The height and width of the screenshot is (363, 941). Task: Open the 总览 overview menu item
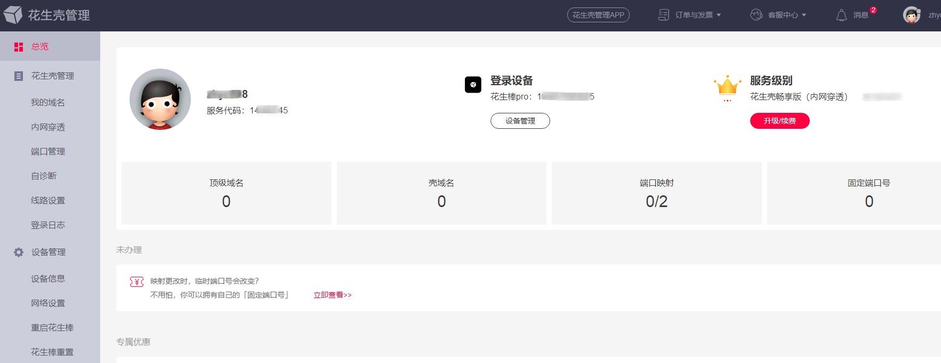click(x=50, y=46)
